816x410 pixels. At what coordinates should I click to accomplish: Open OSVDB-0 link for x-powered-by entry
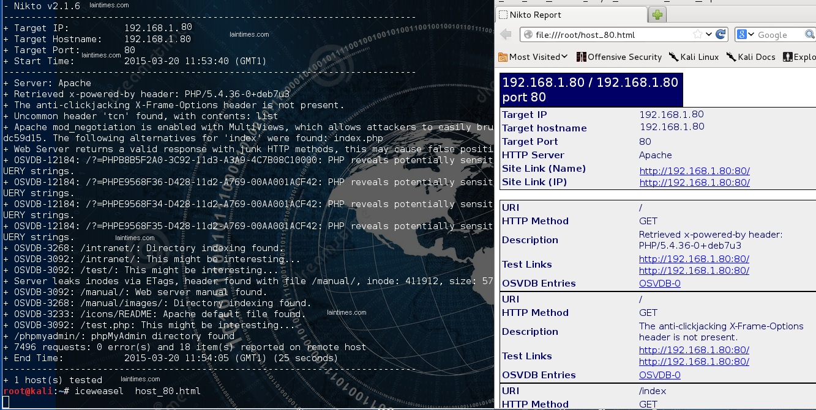click(659, 284)
